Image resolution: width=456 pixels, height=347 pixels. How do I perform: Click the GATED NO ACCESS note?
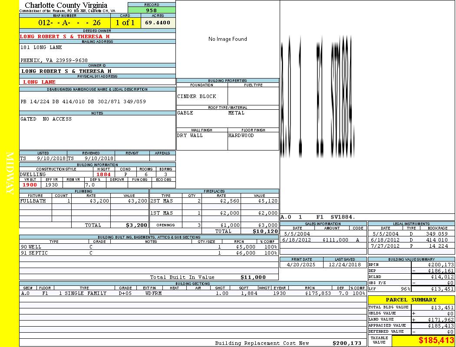point(46,119)
